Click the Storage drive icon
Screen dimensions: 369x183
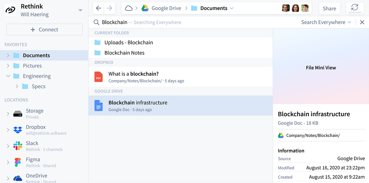coord(18,114)
